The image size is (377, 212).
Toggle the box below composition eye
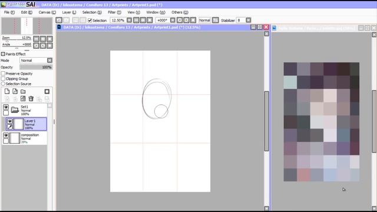tap(6, 141)
